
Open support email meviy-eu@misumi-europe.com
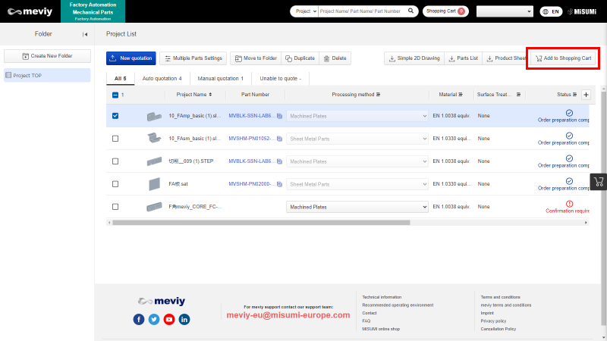click(288, 315)
